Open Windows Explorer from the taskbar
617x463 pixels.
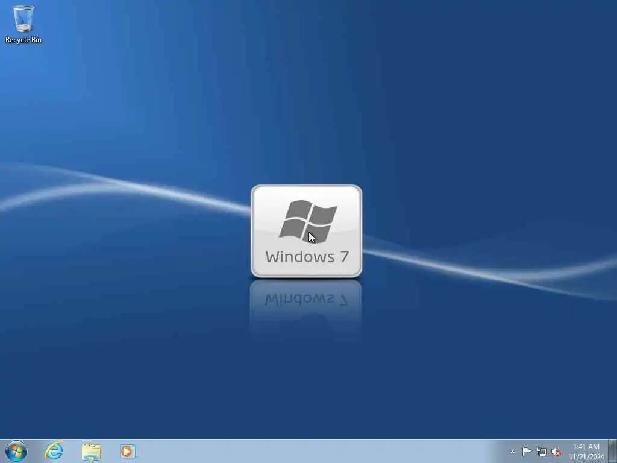(92, 451)
